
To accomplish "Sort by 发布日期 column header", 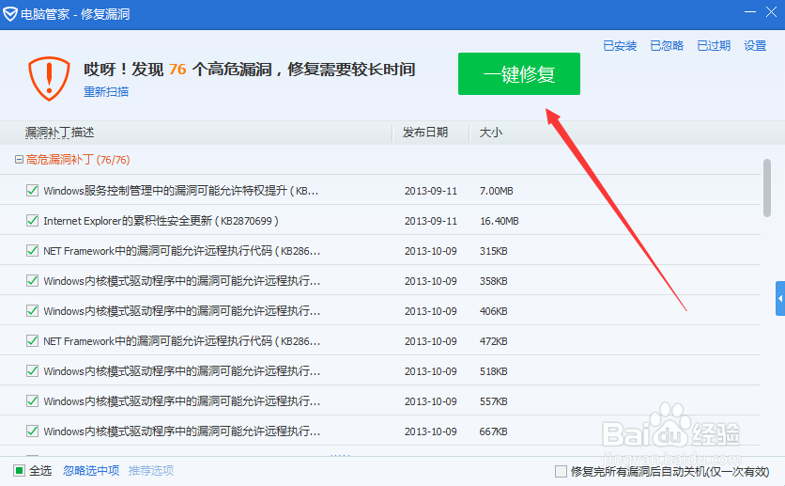I will 425,133.
